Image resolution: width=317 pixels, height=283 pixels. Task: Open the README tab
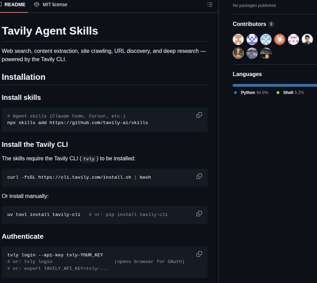tap(13, 4)
